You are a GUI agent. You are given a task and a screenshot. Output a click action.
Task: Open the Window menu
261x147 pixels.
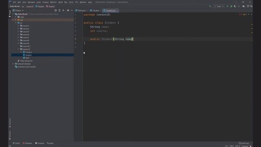[83, 2]
